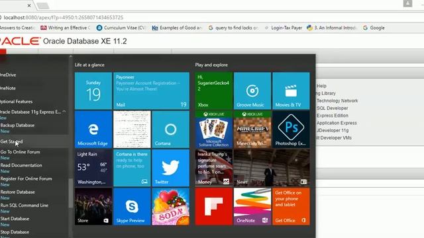The image size is (424, 238).
Task: Launch the Twitter tile
Action: [171, 168]
